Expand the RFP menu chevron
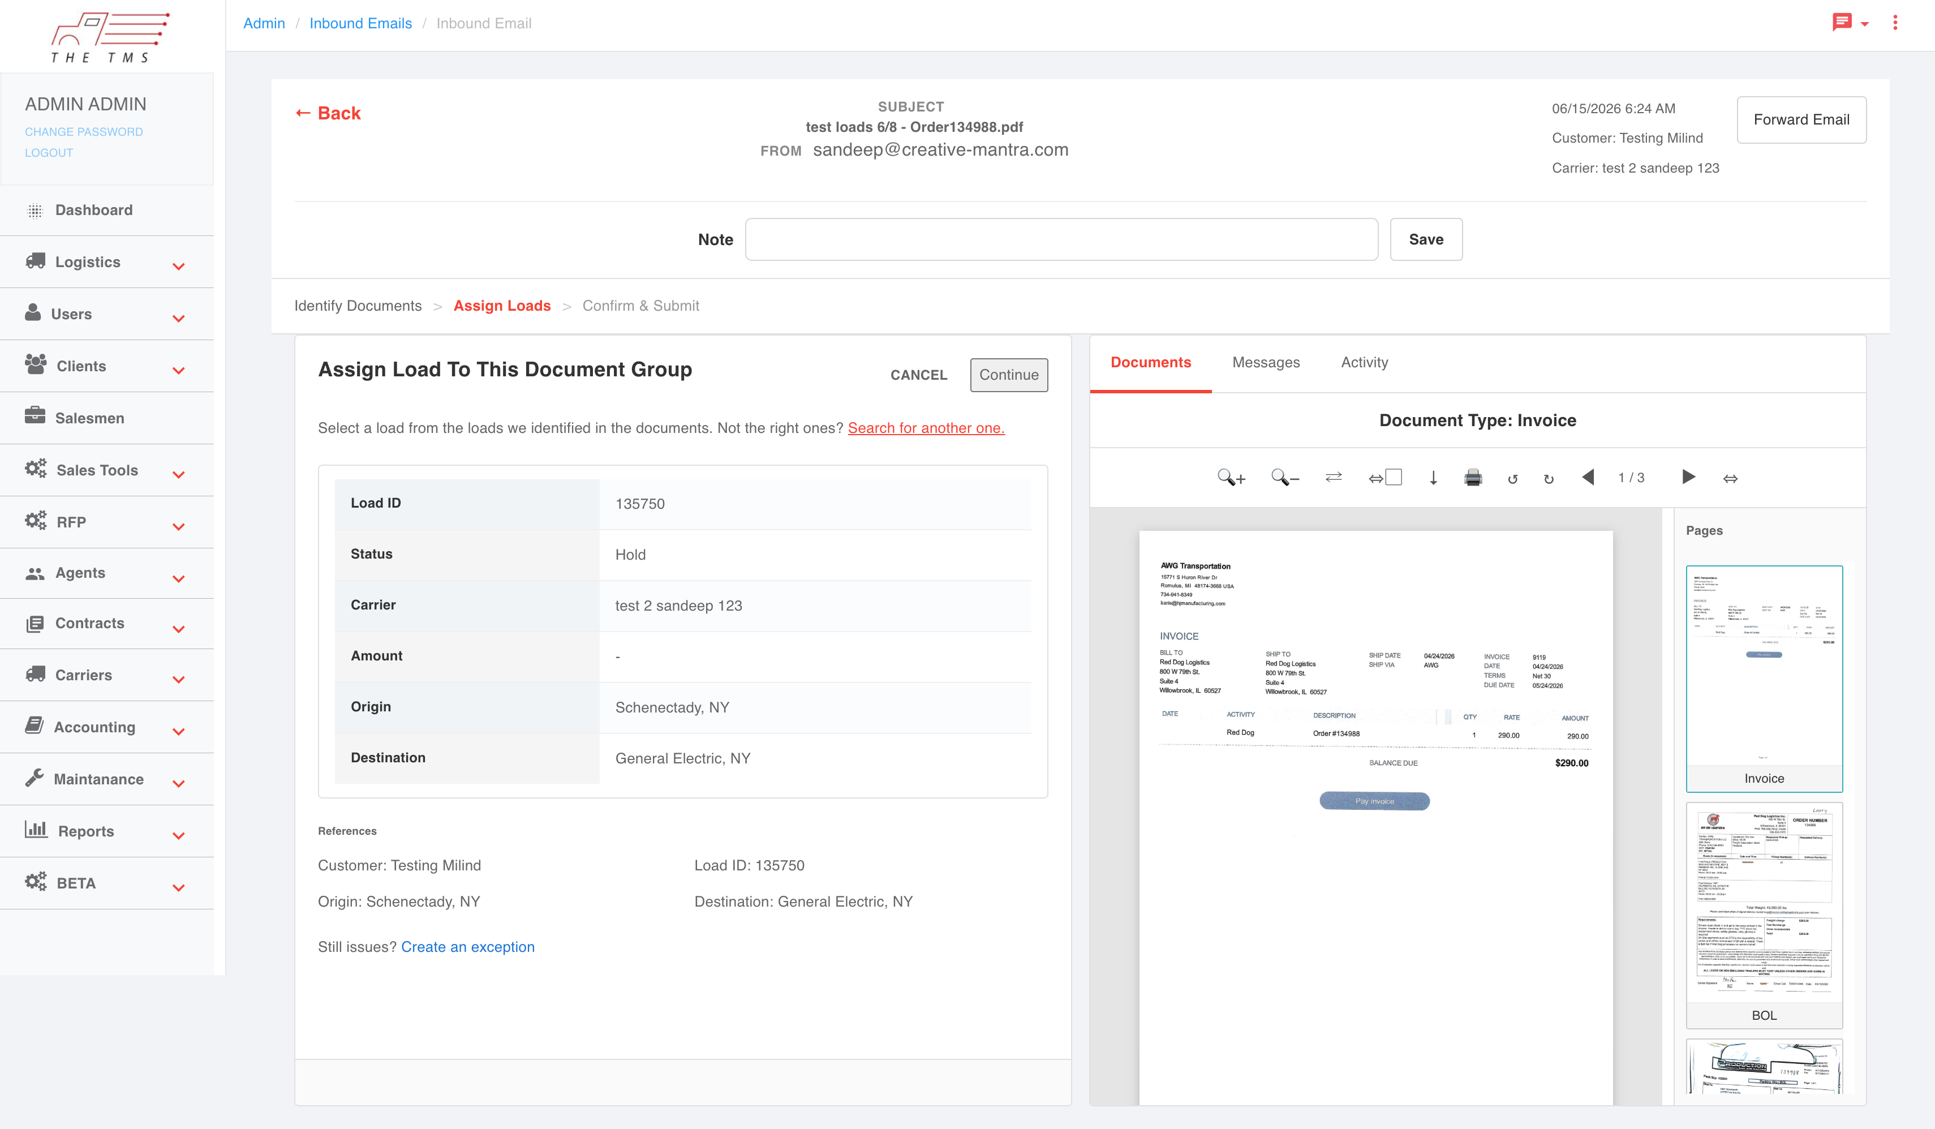 pos(179,527)
